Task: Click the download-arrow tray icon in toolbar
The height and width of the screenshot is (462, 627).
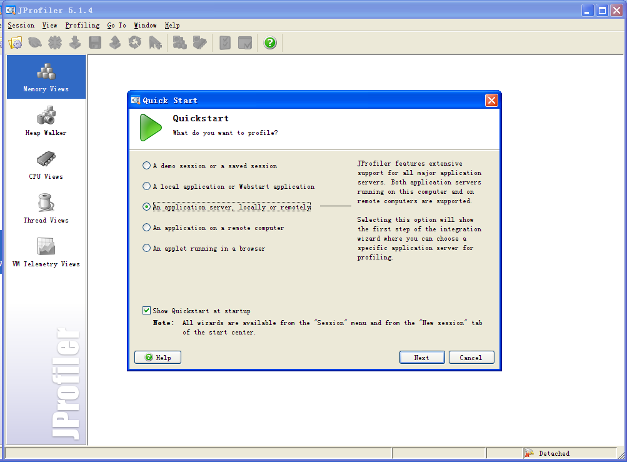Action: (75, 43)
